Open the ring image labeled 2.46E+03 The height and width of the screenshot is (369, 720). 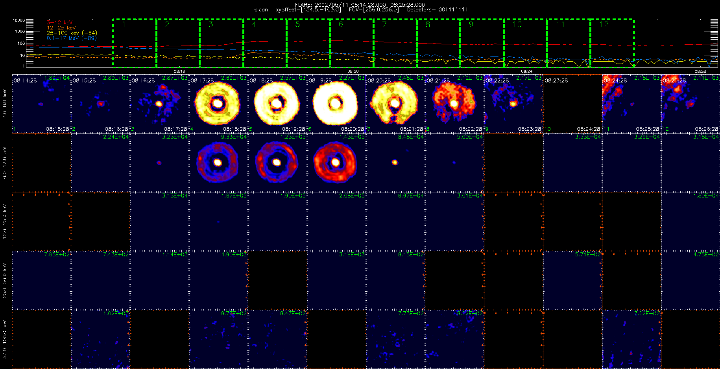(x=396, y=104)
